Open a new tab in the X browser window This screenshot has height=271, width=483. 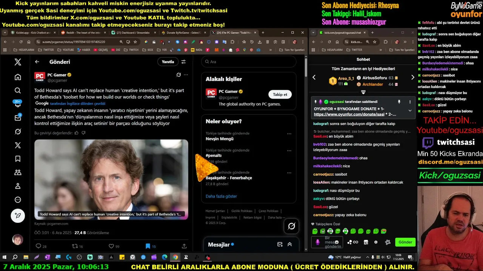point(263,33)
